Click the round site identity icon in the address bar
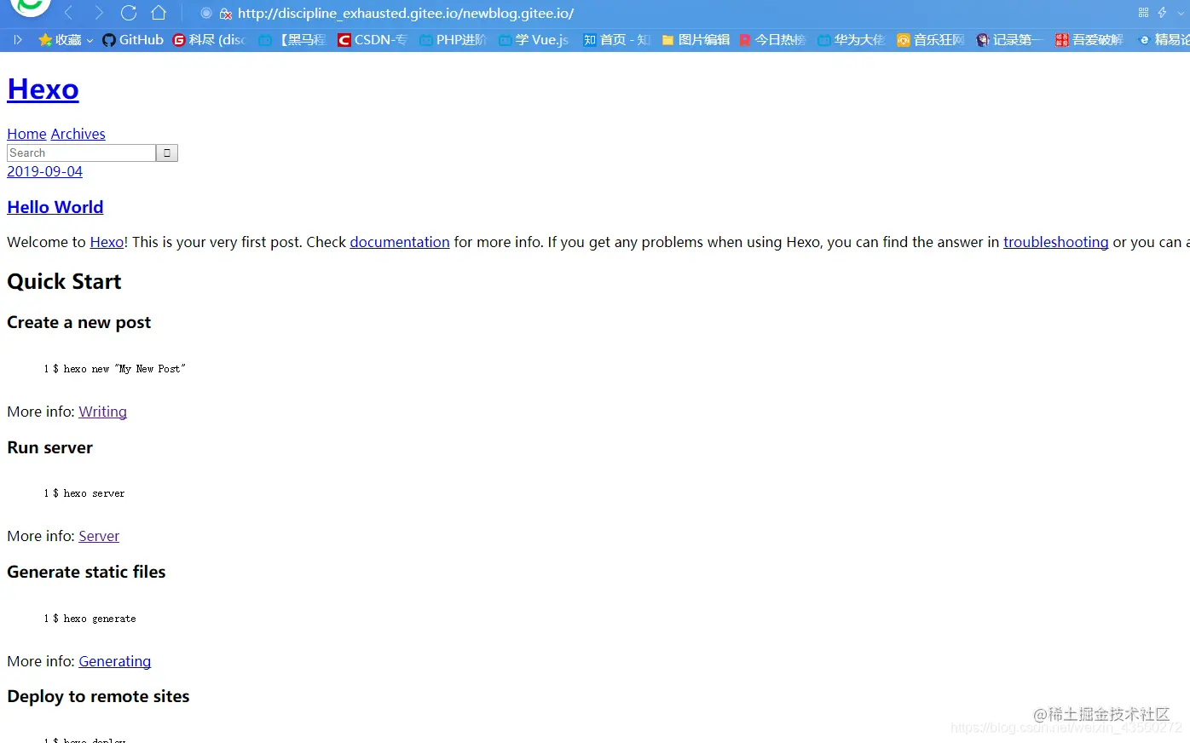 click(x=206, y=14)
